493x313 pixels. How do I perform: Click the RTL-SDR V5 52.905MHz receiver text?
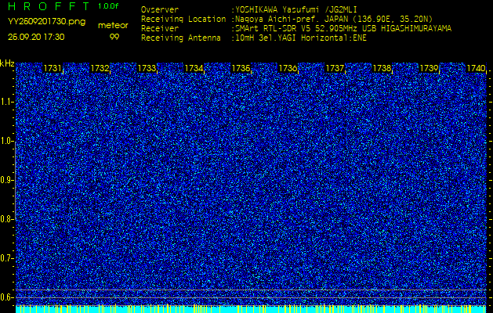pos(343,29)
